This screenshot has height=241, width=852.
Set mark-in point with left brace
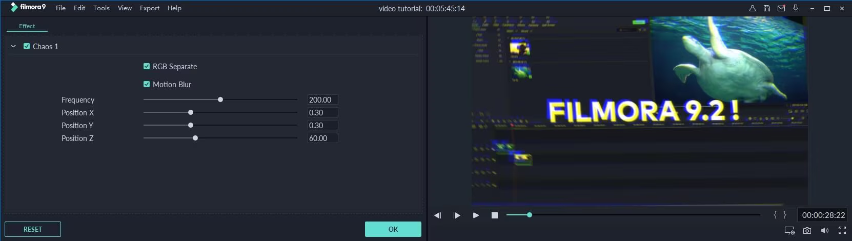(775, 215)
